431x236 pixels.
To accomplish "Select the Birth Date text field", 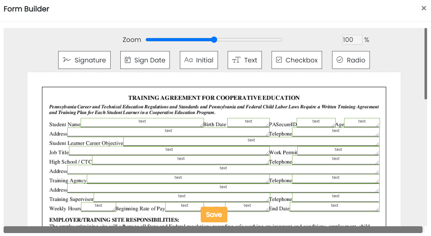I will [x=249, y=123].
